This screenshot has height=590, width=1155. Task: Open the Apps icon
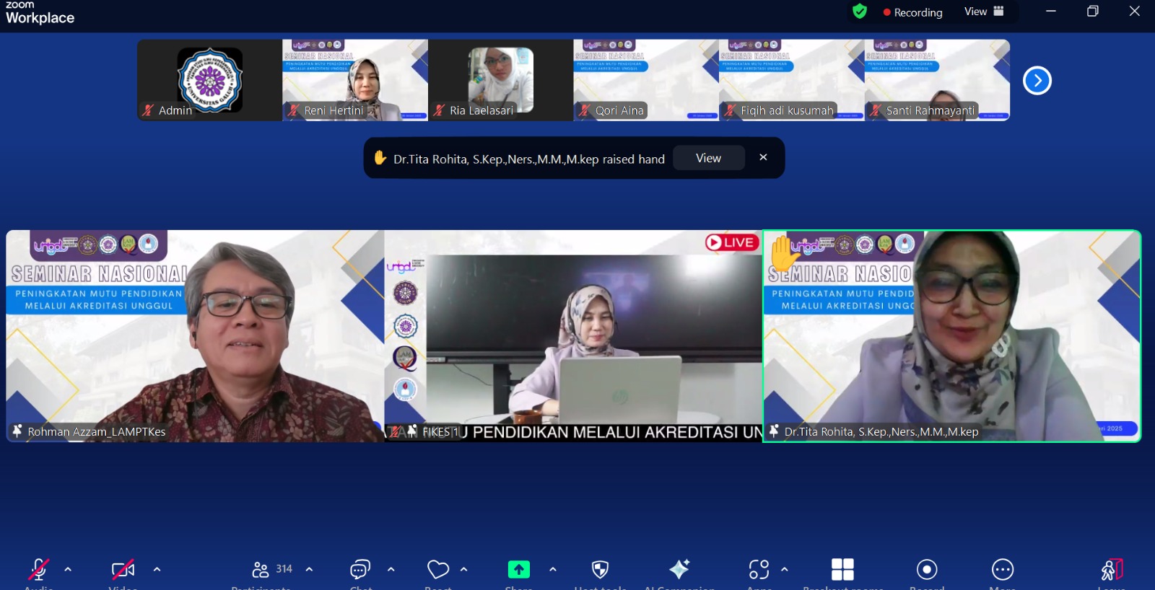pos(759,570)
